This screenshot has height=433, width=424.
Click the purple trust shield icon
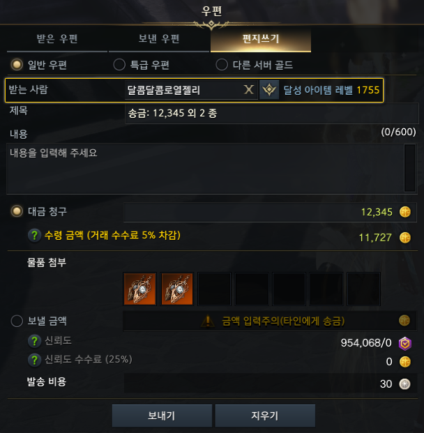coord(405,343)
